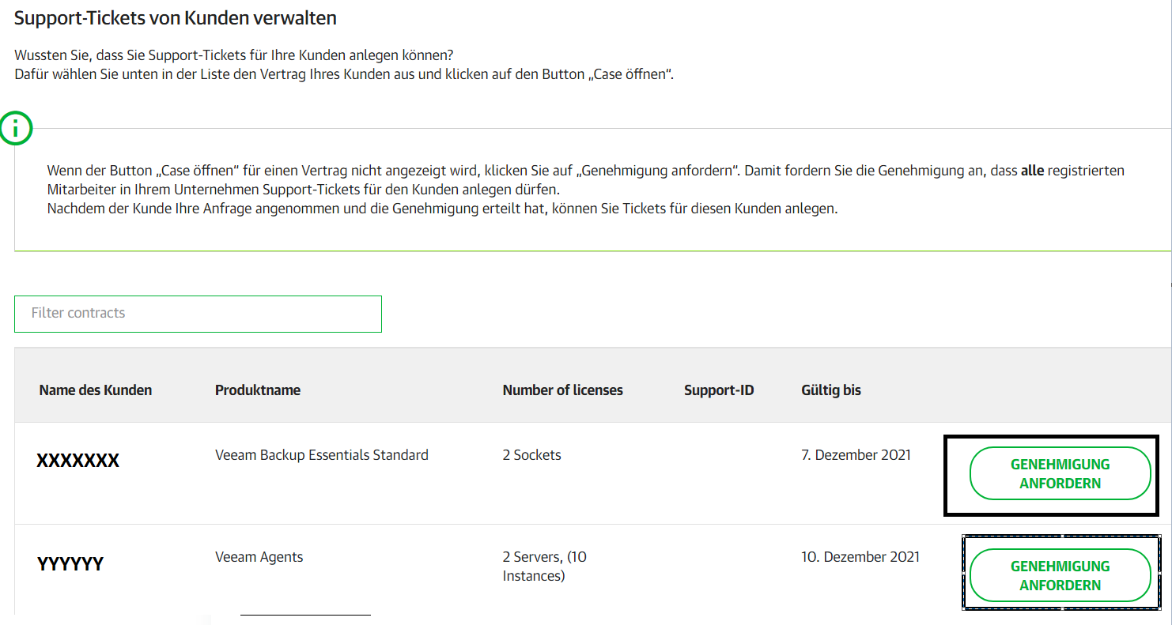Screen dimensions: 1172x625
Task: Click the Support-Tickets von Kunden verwalten heading
Action: click(176, 18)
